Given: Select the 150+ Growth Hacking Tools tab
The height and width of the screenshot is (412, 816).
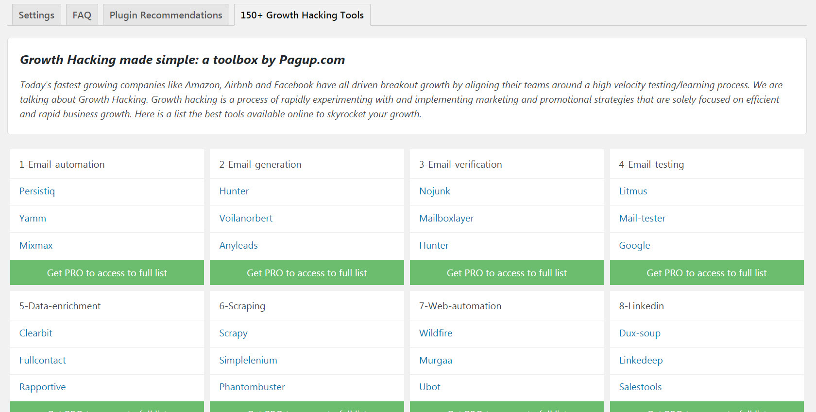Looking at the screenshot, I should tap(302, 15).
